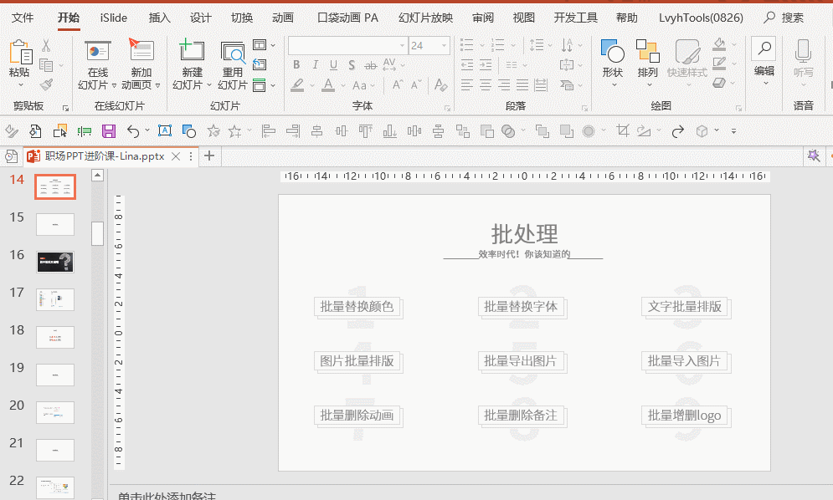Switch to the 口袋动画 PA tab
The height and width of the screenshot is (500, 833).
[348, 18]
